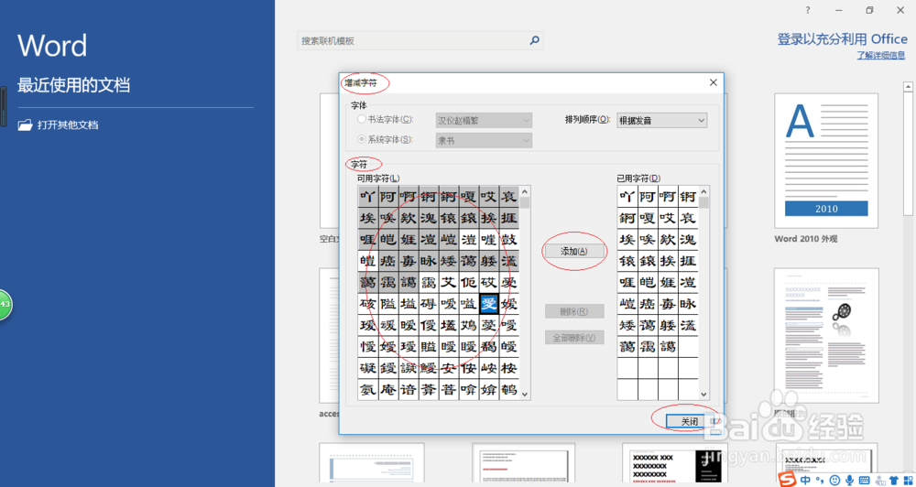Click the magnifier icon in the template search box
The height and width of the screenshot is (487, 916).
pos(534,41)
